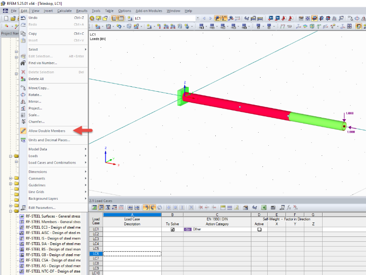Click column A header in load cases table
The width and height of the screenshot is (366, 275).
point(132,215)
